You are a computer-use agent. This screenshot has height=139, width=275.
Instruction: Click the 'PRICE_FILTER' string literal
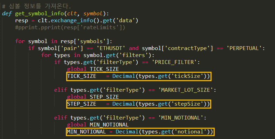click(x=174, y=62)
